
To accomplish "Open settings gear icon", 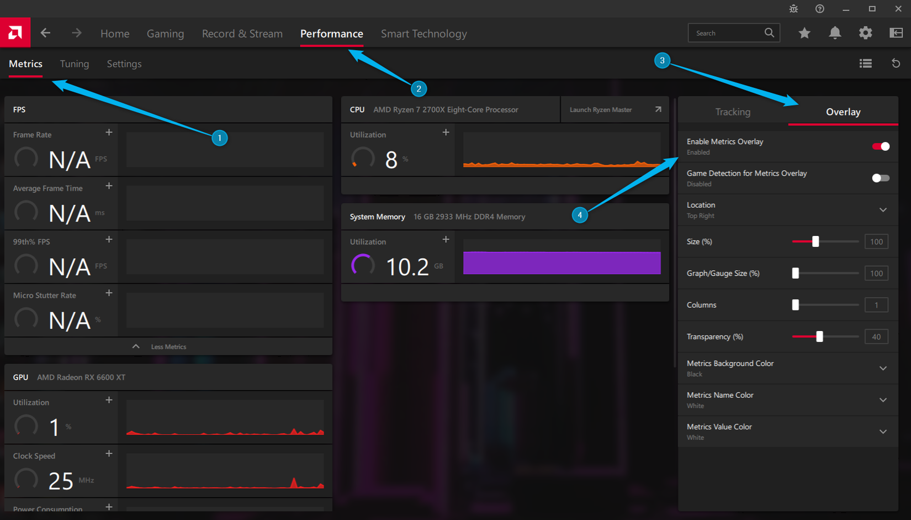I will [865, 33].
